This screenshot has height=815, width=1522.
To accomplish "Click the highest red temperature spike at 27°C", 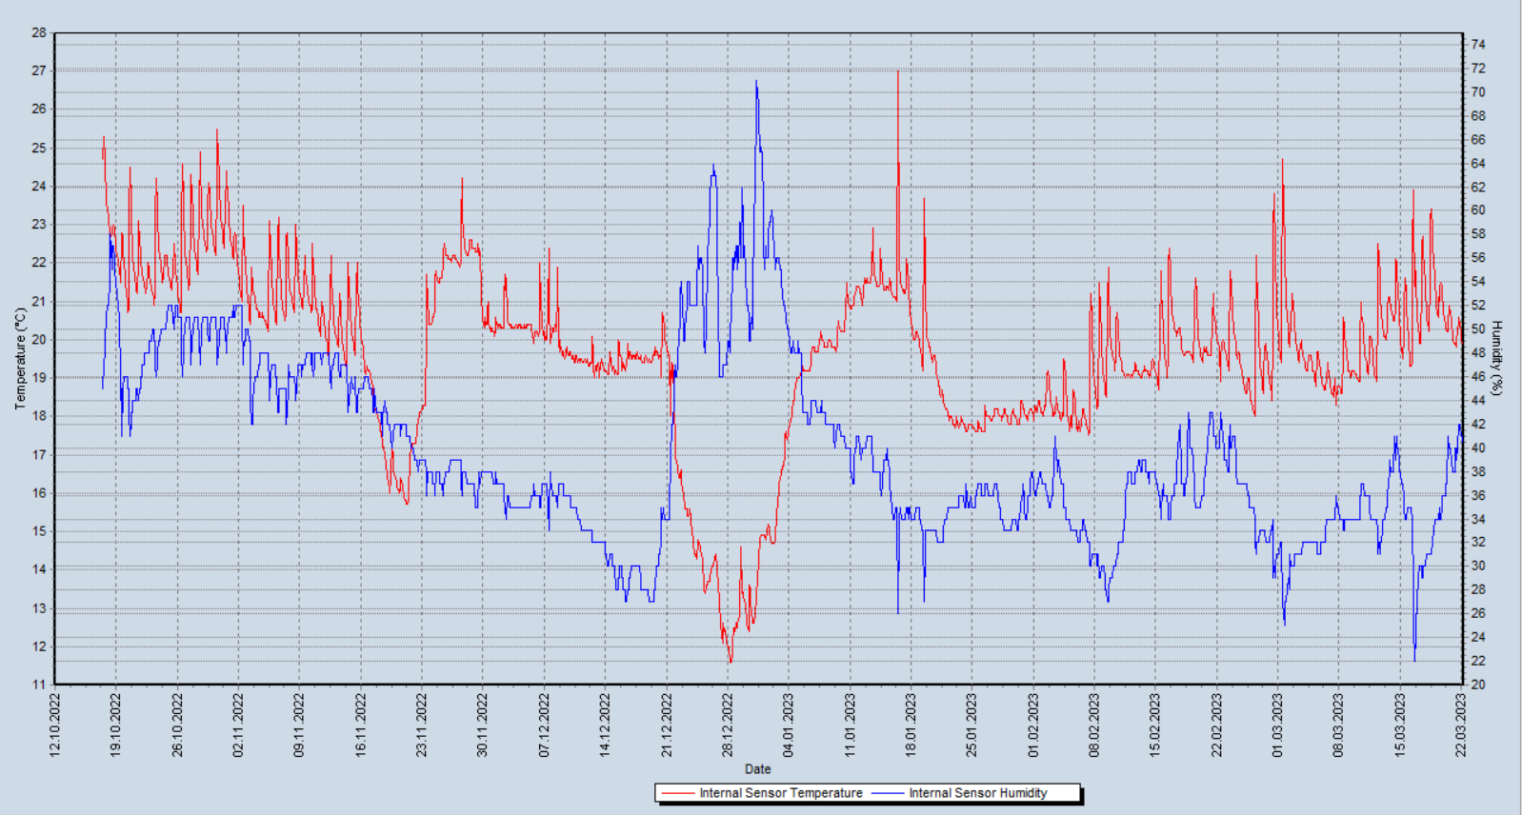I will 897,72.
